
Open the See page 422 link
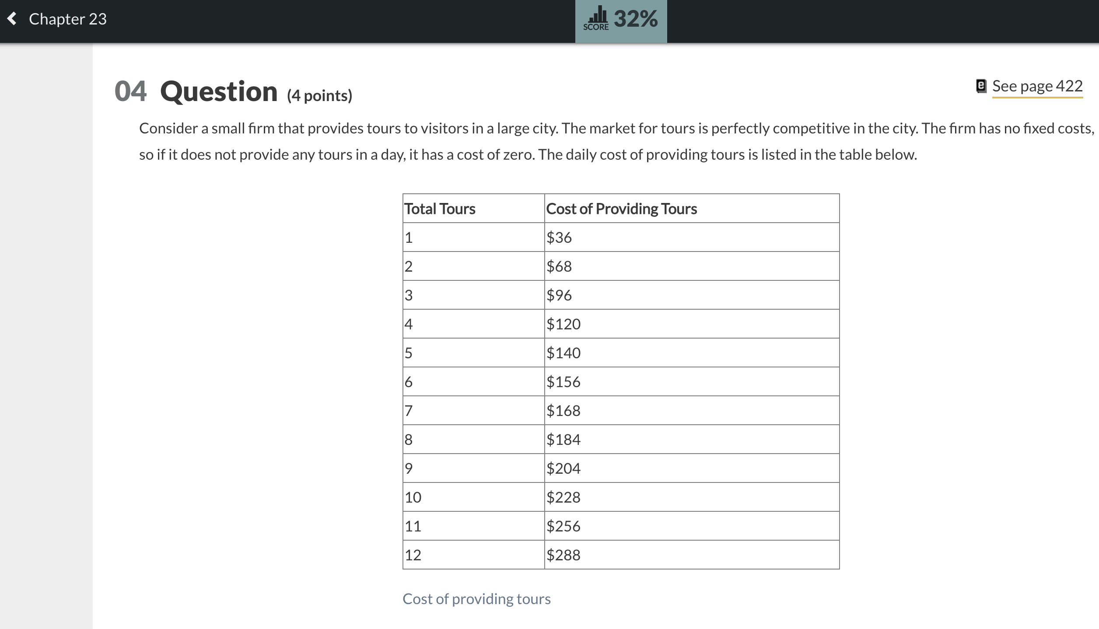[x=1038, y=86]
